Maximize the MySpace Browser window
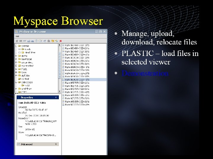The height and width of the screenshot is (159, 213). (101, 32)
